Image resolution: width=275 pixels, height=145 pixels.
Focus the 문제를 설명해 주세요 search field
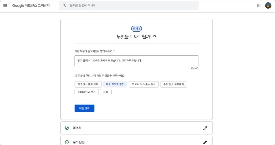click(x=129, y=5)
